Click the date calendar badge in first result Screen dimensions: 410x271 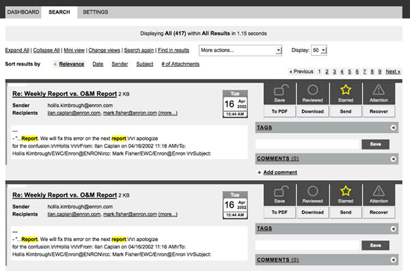click(235, 104)
